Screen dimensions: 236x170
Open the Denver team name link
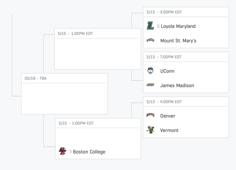click(168, 116)
